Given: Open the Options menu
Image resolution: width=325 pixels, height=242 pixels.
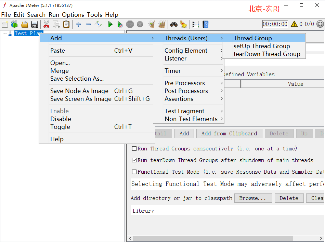Looking at the screenshot, I should pos(73,15).
